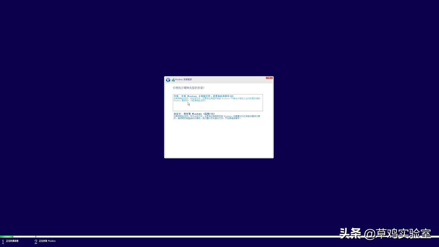Click step 1 正在收集信息 label

pos(12,241)
